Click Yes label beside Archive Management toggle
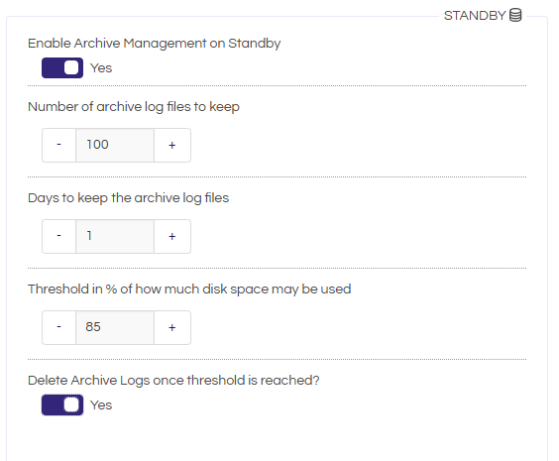This screenshot has width=559, height=461. (101, 67)
